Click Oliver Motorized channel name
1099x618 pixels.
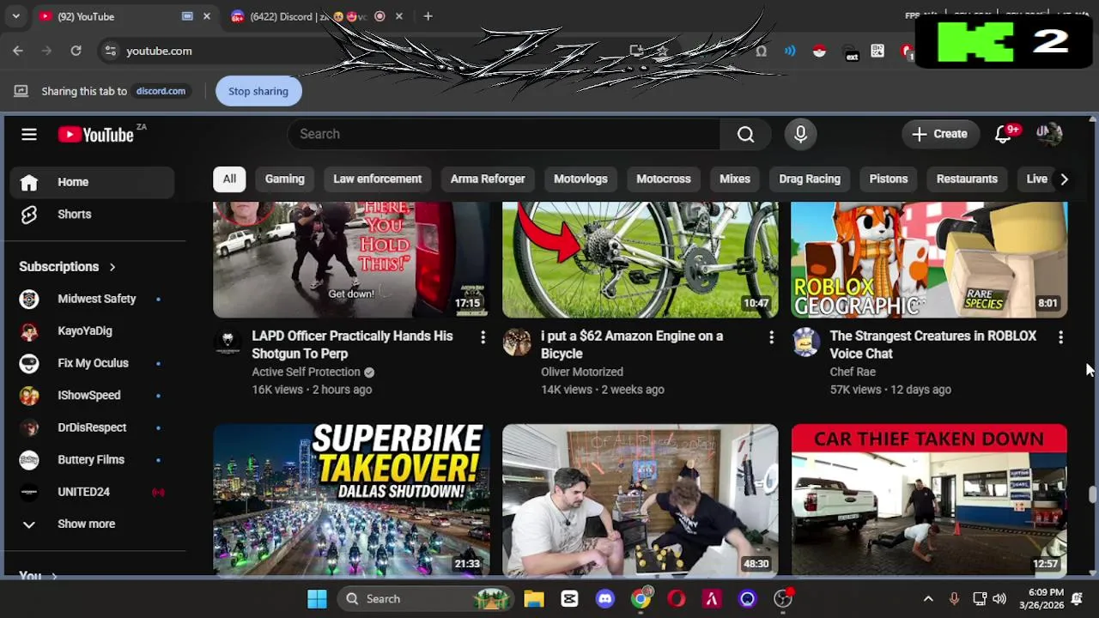[582, 372]
